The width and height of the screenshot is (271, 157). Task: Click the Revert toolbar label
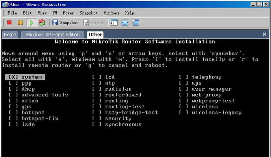(x=97, y=22)
